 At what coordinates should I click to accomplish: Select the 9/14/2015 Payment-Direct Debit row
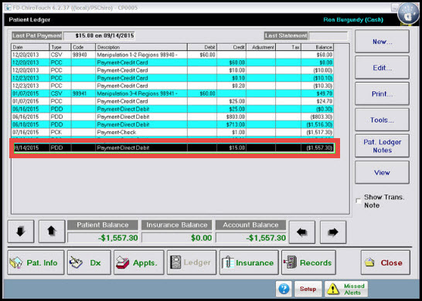174,148
